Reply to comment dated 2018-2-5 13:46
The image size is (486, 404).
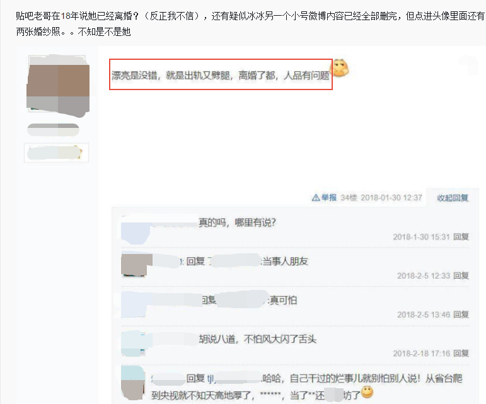[x=461, y=315]
